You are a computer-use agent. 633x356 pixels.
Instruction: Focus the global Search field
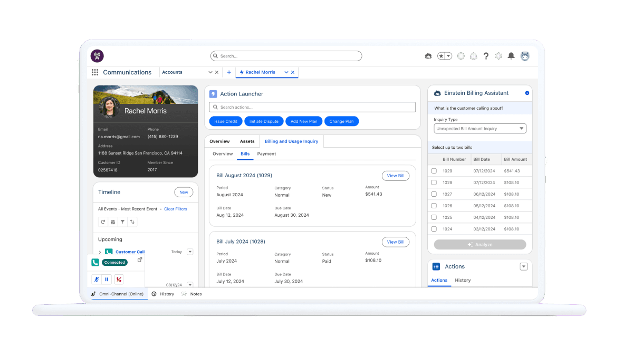click(286, 56)
